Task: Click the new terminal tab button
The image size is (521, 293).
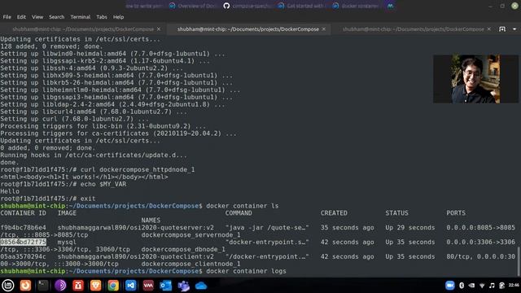Action: coord(502,29)
